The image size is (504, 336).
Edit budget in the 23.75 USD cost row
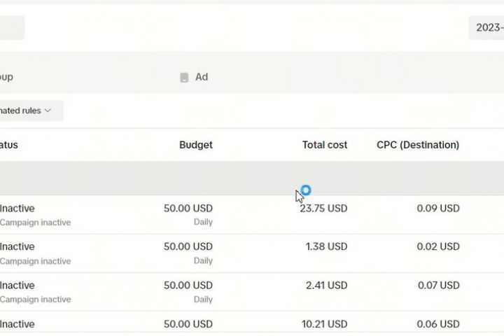(x=188, y=208)
